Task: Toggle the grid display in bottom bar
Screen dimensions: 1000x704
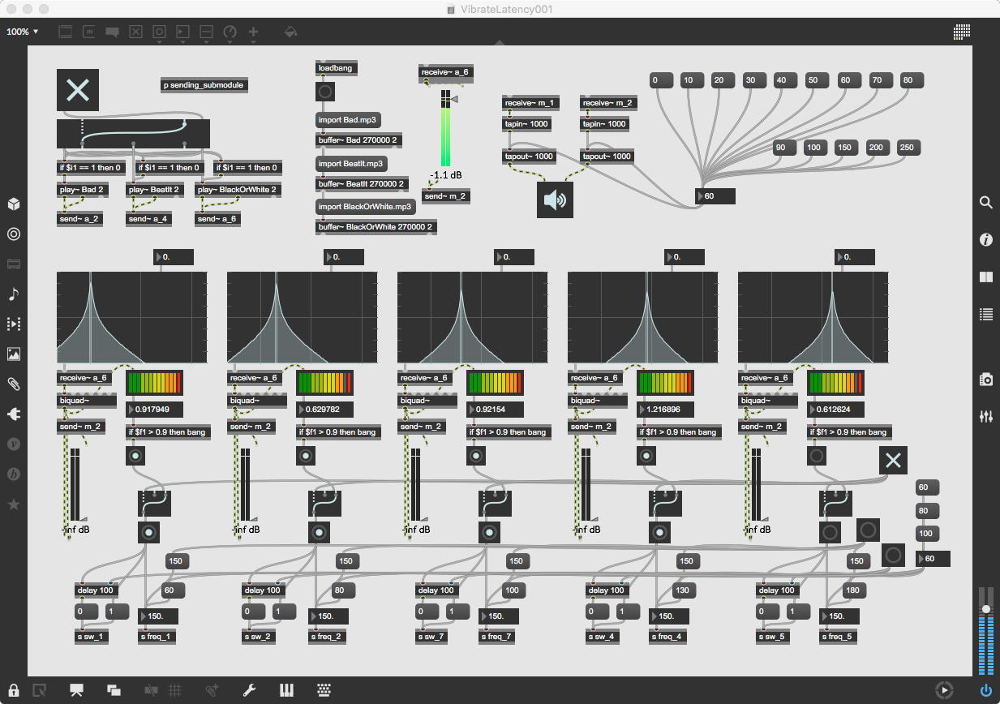Action: (x=175, y=690)
